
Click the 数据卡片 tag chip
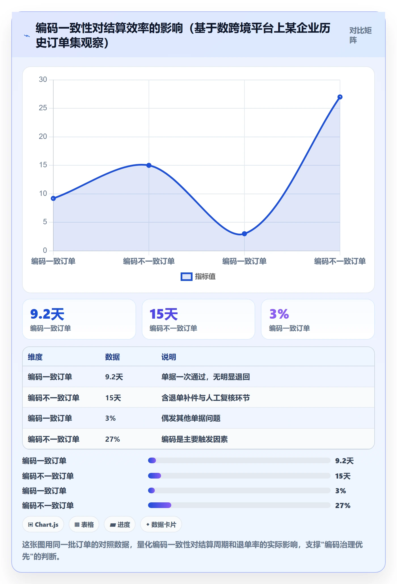[161, 524]
